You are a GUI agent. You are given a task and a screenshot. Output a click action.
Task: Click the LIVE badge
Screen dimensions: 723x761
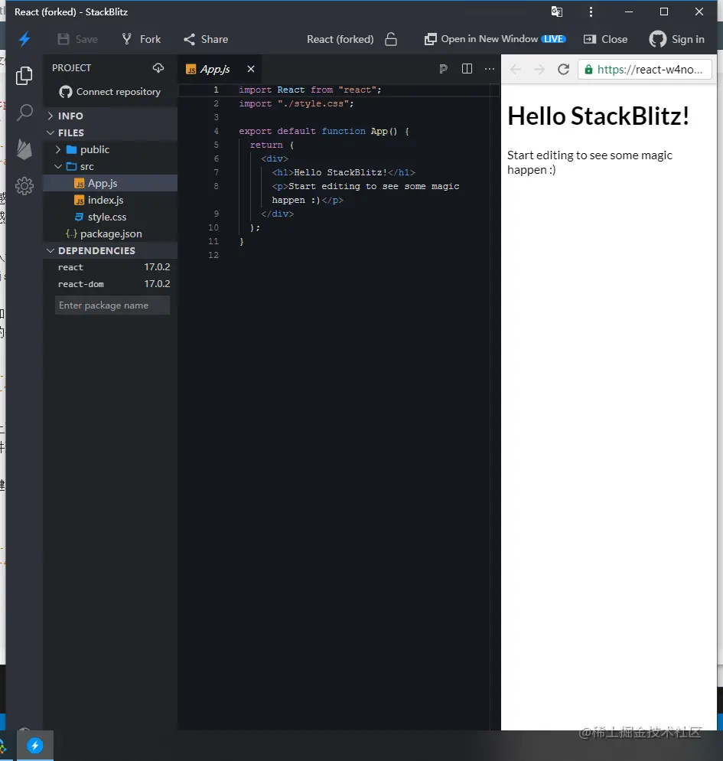point(553,39)
